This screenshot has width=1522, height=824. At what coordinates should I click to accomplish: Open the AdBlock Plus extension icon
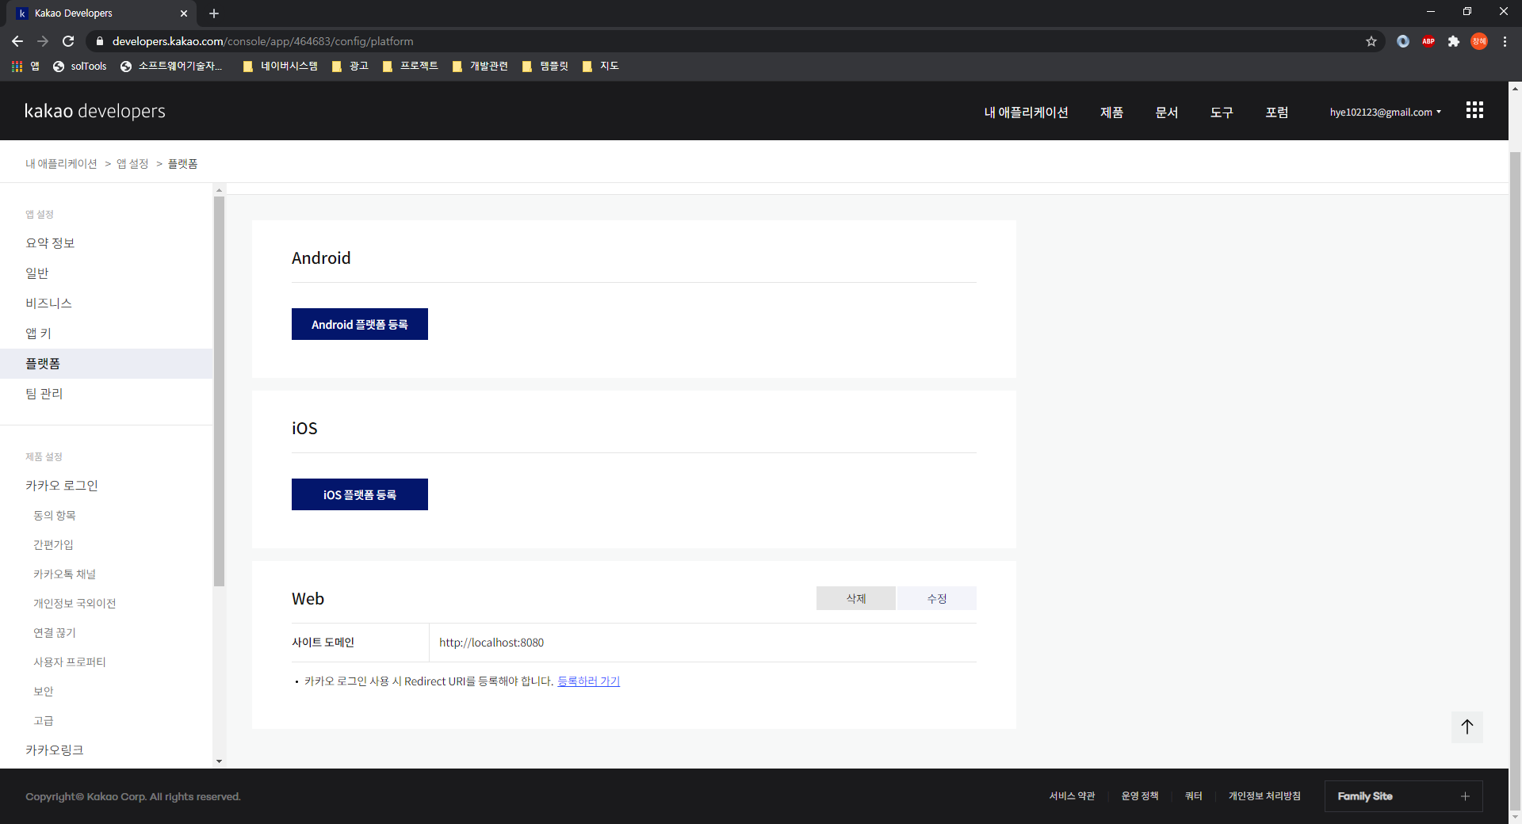pos(1428,41)
